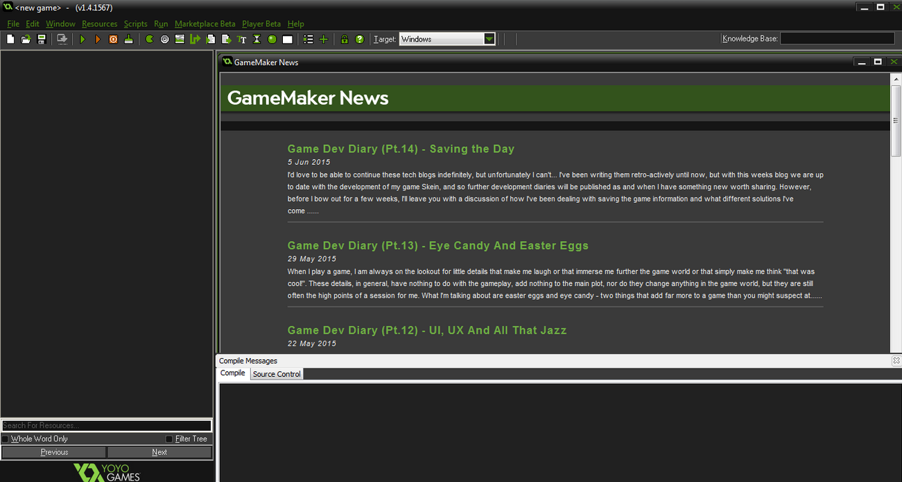
Task: Save the project with floppy disk icon
Action: point(42,39)
